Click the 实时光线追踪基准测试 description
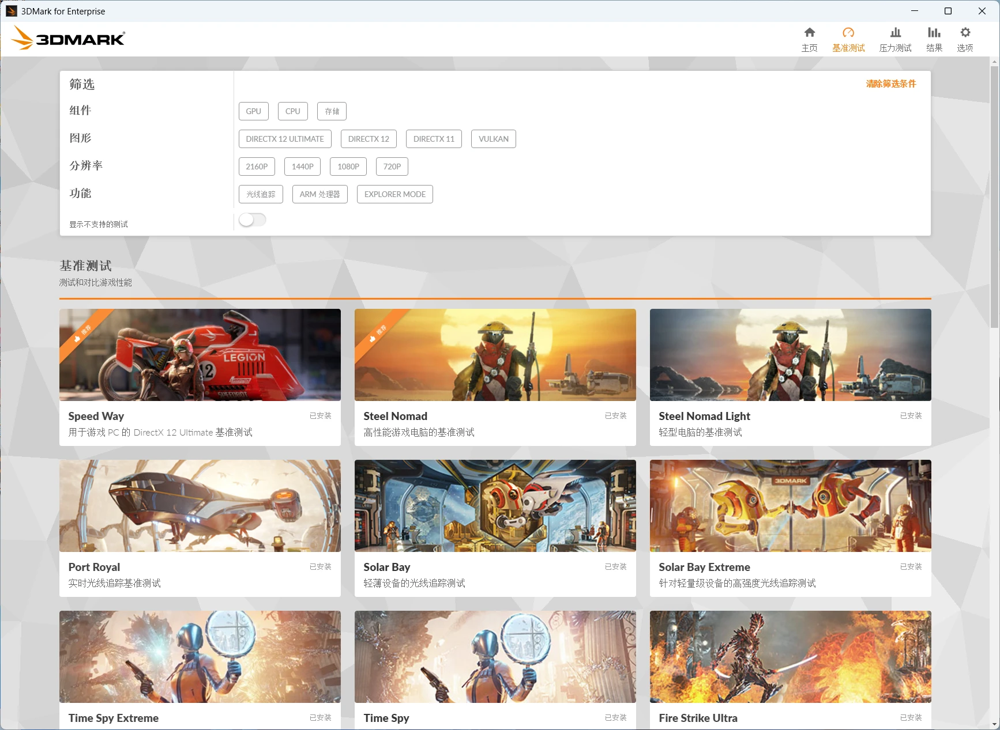Screen dimensions: 1000x730 (115, 583)
